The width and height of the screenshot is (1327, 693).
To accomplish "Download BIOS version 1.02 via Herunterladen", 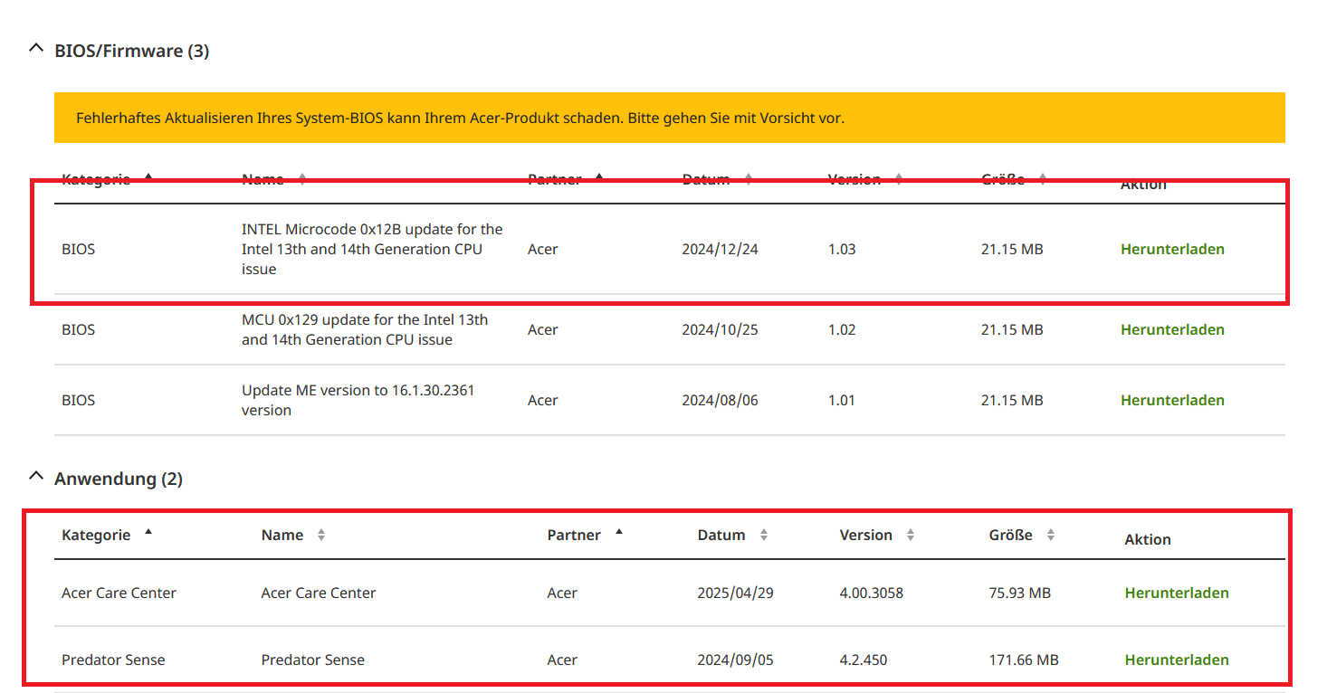I will 1172,329.
